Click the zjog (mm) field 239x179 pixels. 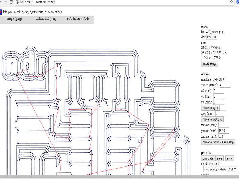click(x=221, y=114)
